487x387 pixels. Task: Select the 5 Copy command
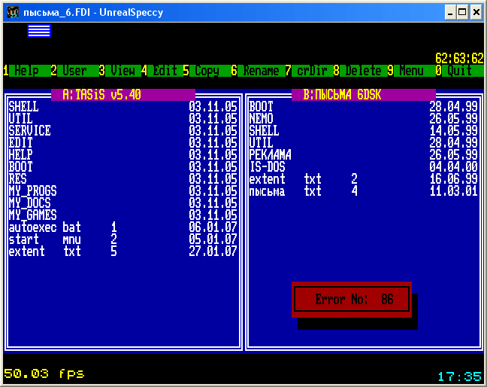pyautogui.click(x=201, y=71)
